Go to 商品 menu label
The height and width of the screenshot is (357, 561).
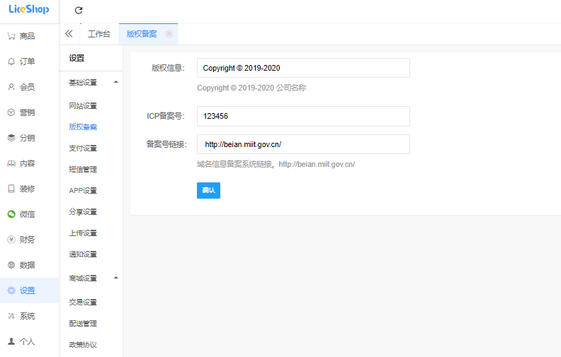click(x=27, y=36)
